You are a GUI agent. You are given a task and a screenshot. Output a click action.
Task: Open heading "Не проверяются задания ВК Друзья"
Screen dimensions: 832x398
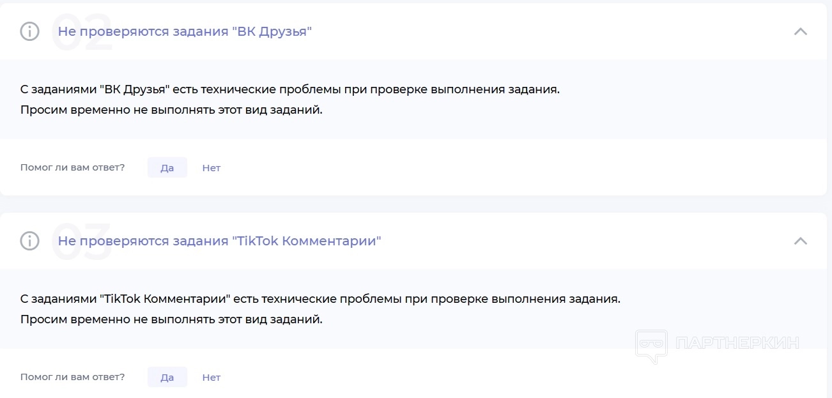pyautogui.click(x=185, y=31)
